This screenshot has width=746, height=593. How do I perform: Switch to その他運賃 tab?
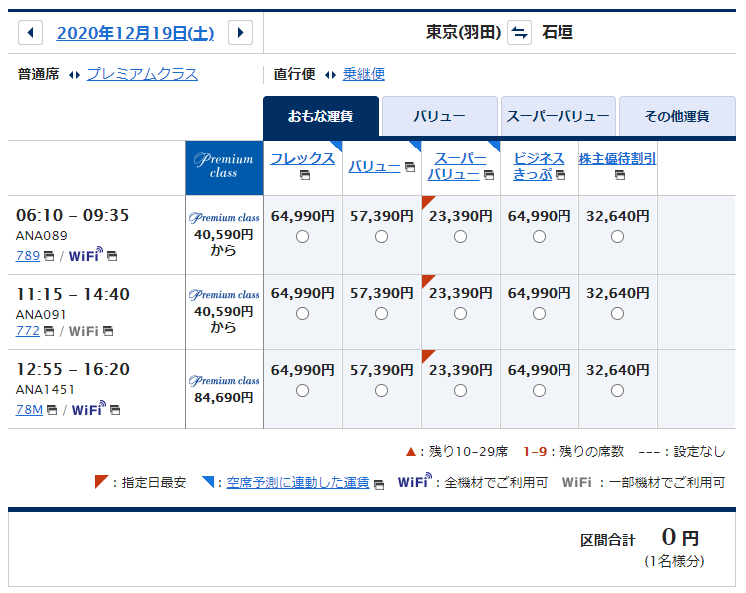tap(677, 116)
